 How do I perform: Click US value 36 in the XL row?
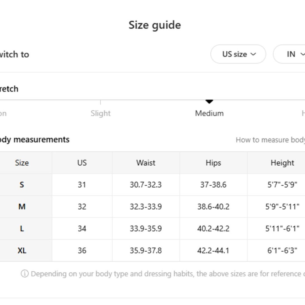(82, 250)
